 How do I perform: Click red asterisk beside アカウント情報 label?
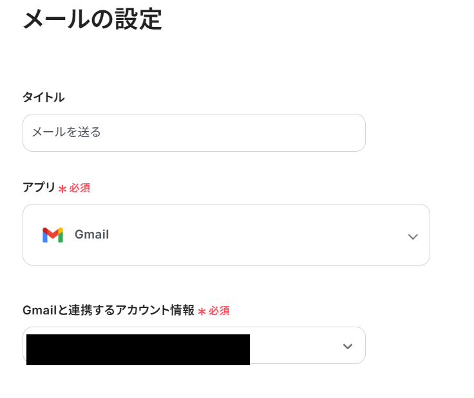tap(202, 311)
